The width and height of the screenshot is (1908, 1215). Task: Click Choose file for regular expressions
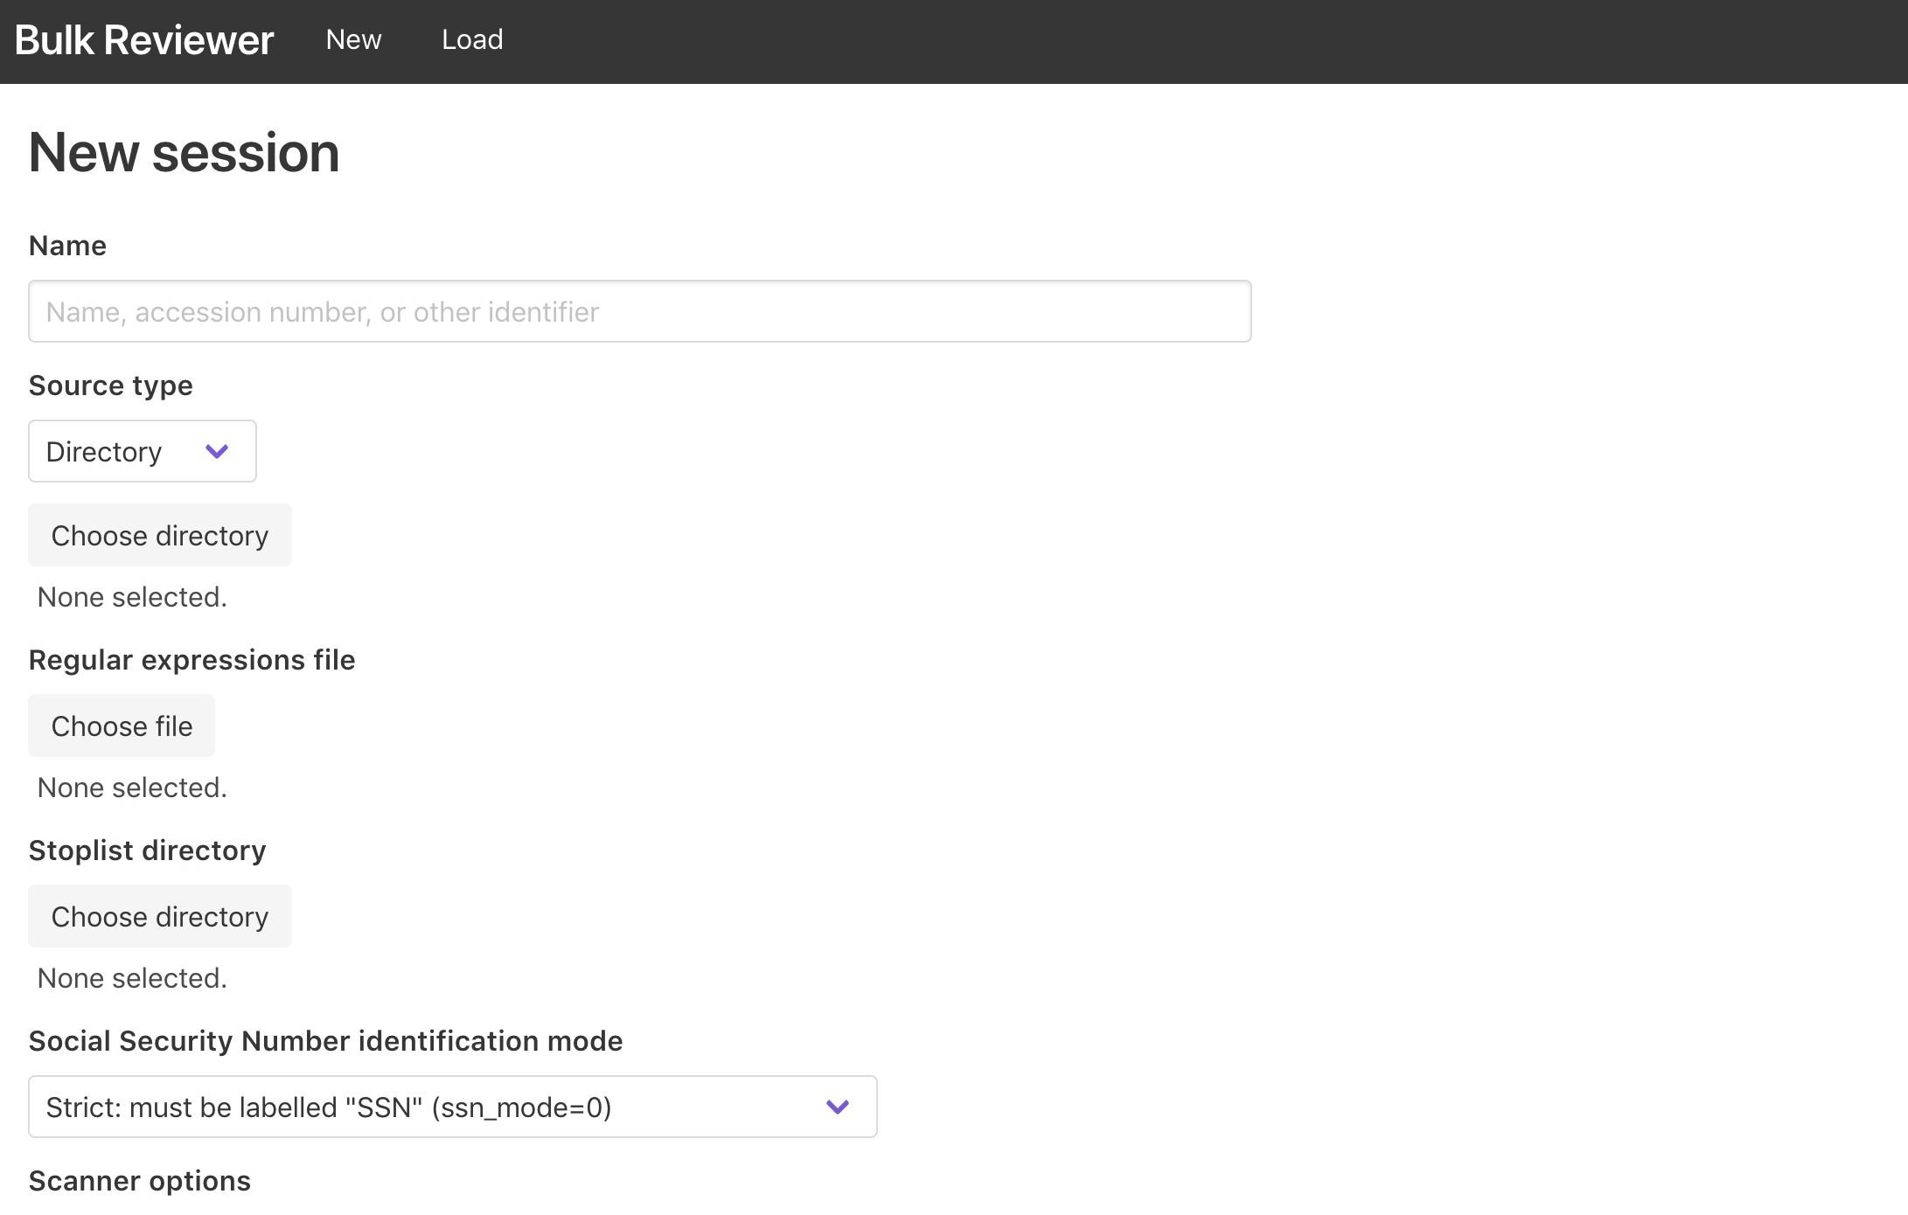coord(122,726)
